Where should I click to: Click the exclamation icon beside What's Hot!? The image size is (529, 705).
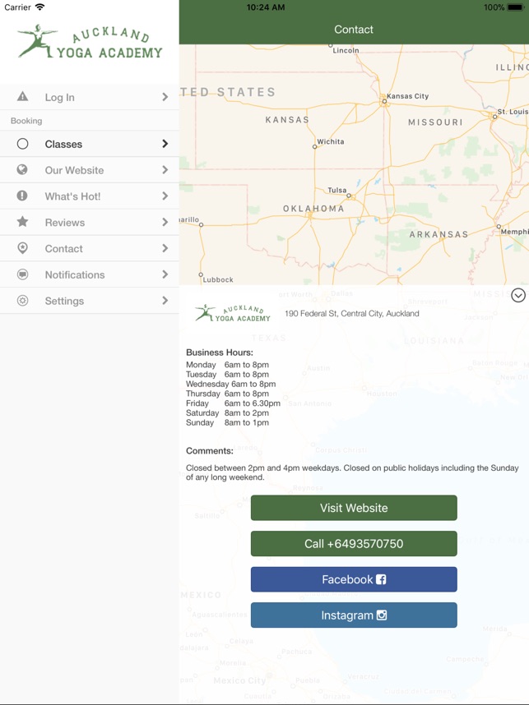(x=22, y=196)
